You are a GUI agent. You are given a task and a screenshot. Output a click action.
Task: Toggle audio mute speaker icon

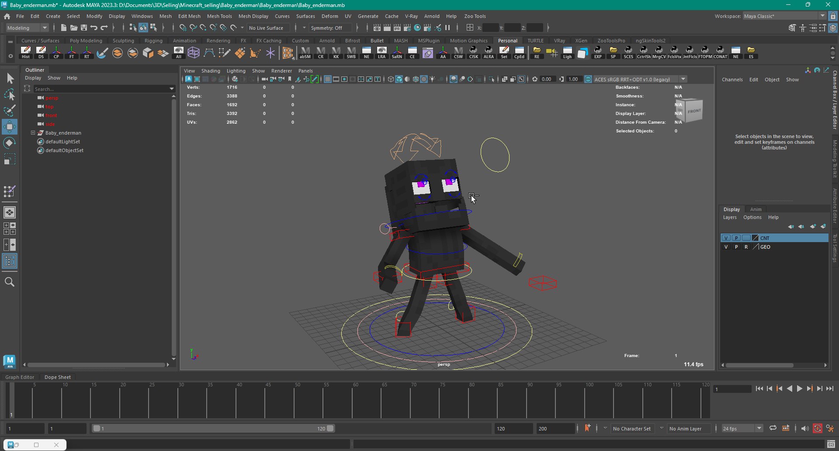coord(805,428)
